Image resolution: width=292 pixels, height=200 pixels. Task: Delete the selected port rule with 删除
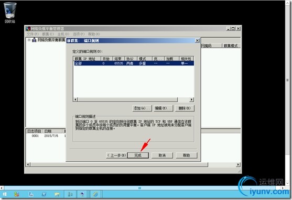point(185,108)
